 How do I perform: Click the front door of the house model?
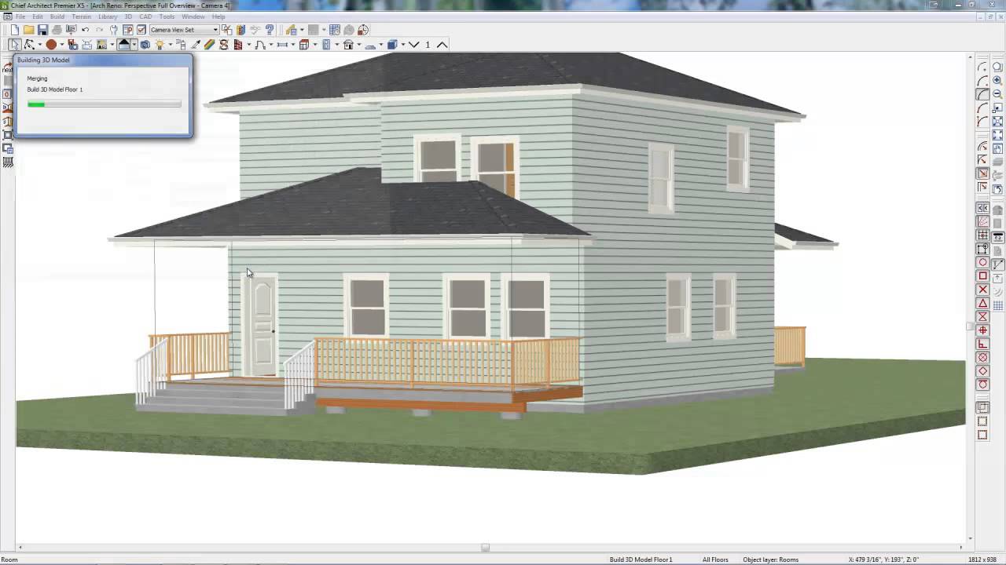[x=262, y=326]
